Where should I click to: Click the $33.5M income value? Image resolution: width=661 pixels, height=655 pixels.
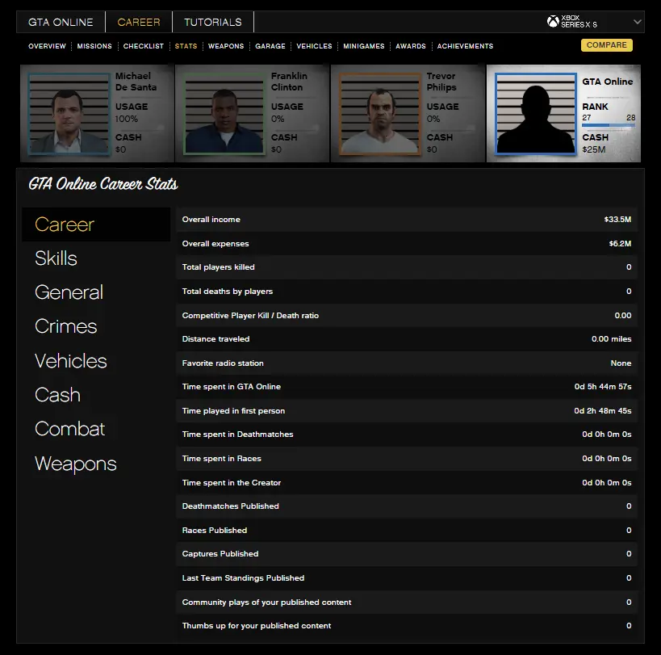coord(617,220)
